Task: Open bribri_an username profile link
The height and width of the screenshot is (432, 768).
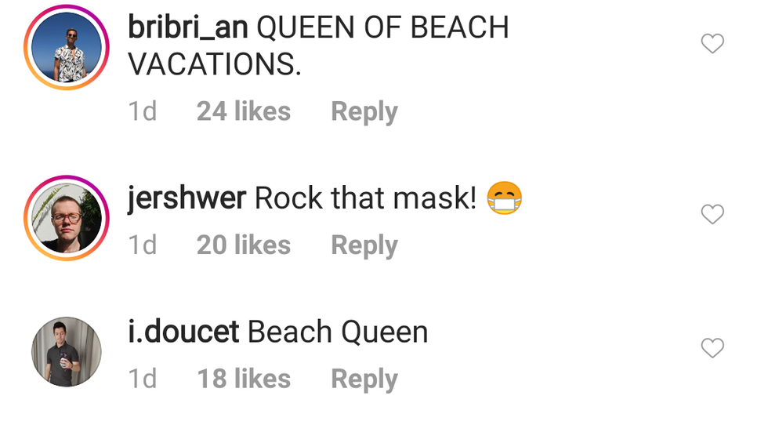Action: (x=187, y=27)
